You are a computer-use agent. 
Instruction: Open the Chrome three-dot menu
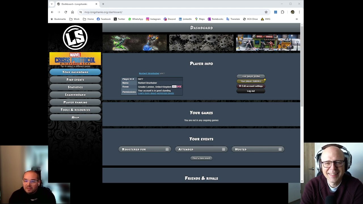coord(299,12)
